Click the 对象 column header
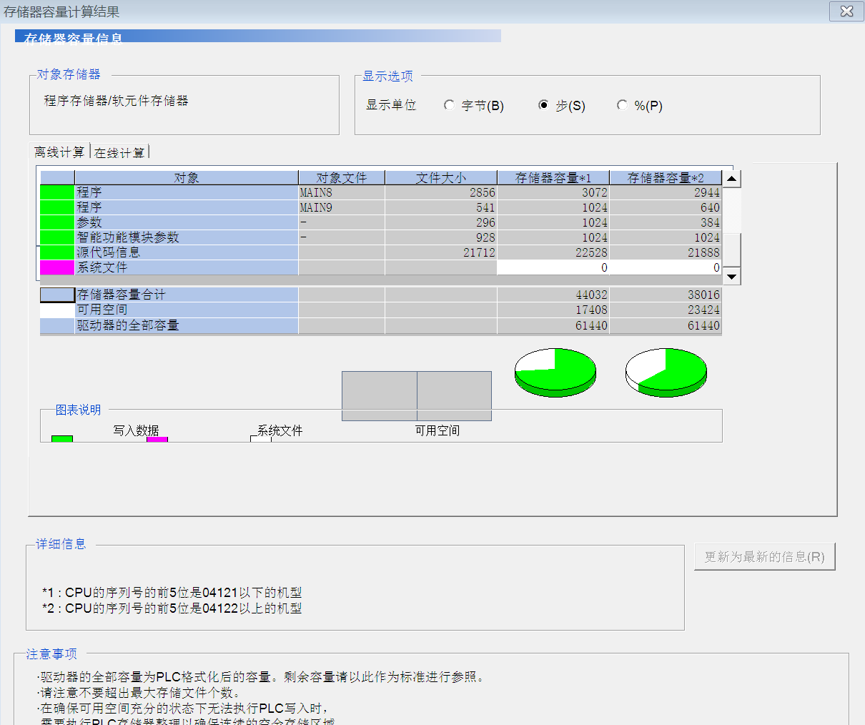The width and height of the screenshot is (865, 725). click(x=186, y=178)
